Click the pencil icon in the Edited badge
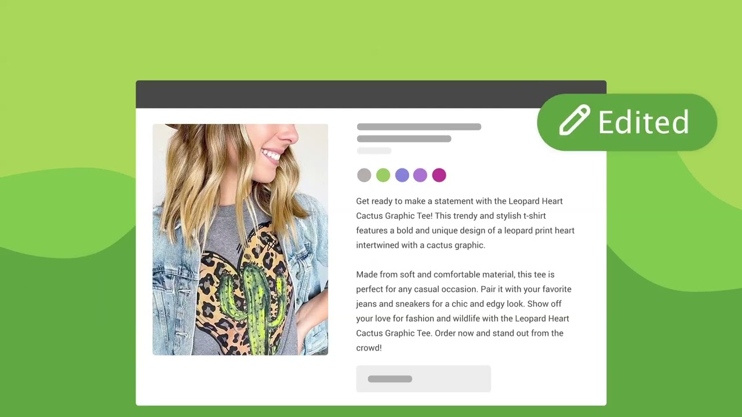742x417 pixels. (x=574, y=120)
